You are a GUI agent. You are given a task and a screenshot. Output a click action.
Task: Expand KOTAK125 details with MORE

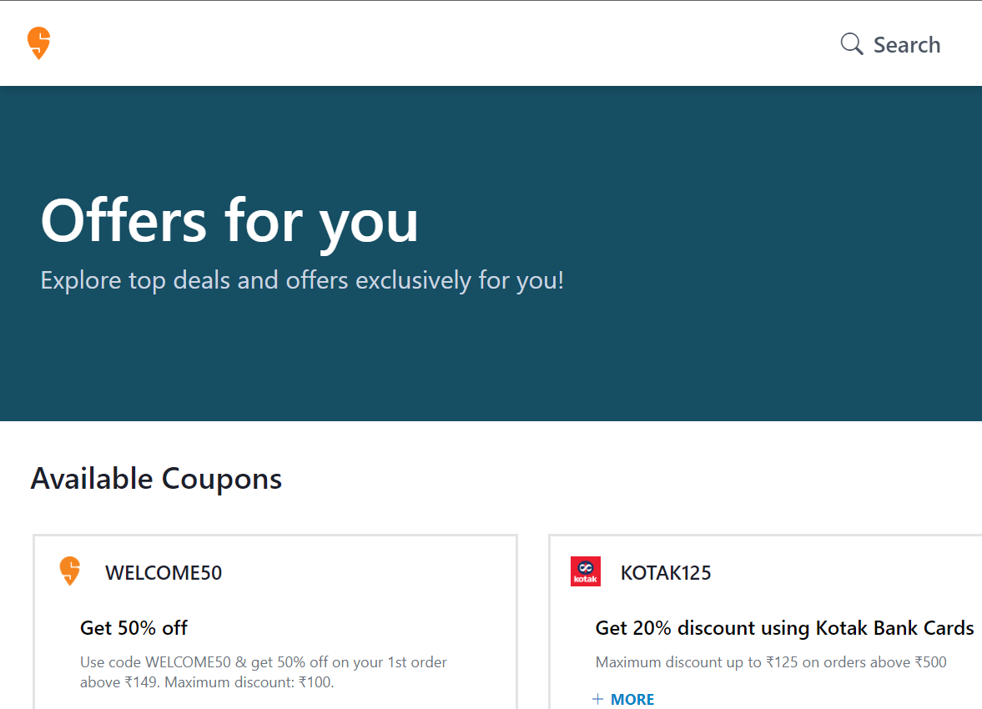pyautogui.click(x=632, y=699)
